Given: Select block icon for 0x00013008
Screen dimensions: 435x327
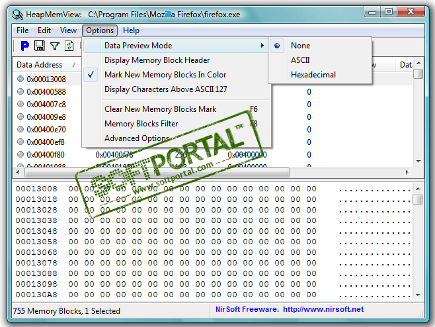Looking at the screenshot, I should point(20,79).
